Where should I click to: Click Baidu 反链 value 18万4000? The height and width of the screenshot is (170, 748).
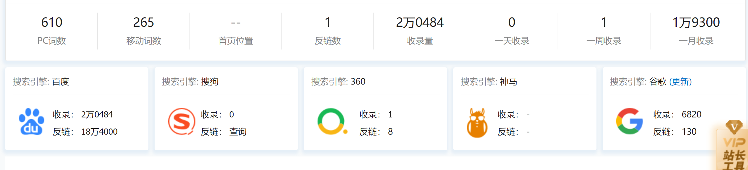pos(99,132)
